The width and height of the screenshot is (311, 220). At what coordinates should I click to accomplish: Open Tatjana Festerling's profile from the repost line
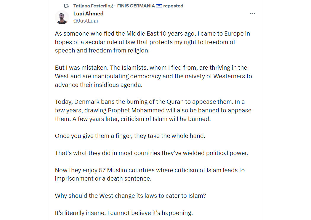click(114, 6)
